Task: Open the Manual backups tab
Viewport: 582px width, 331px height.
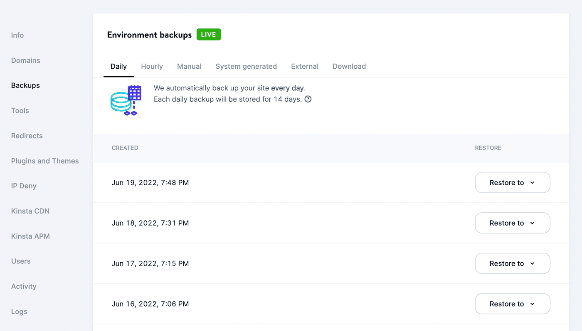Action: pos(189,66)
